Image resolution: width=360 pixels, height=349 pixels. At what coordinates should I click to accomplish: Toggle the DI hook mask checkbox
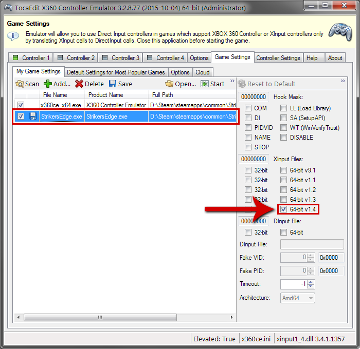tap(248, 118)
